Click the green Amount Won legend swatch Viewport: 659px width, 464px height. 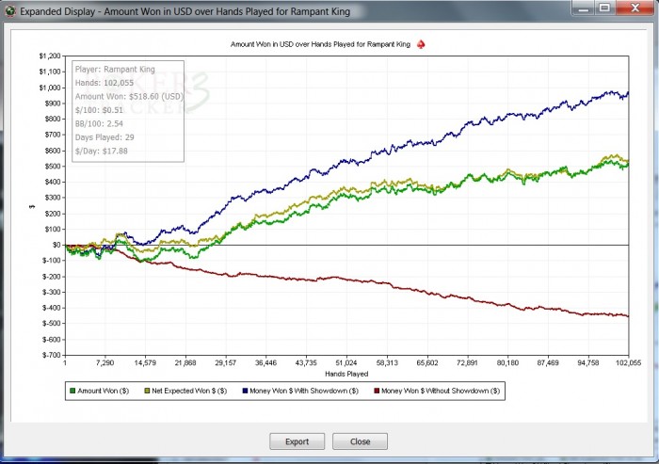72,391
